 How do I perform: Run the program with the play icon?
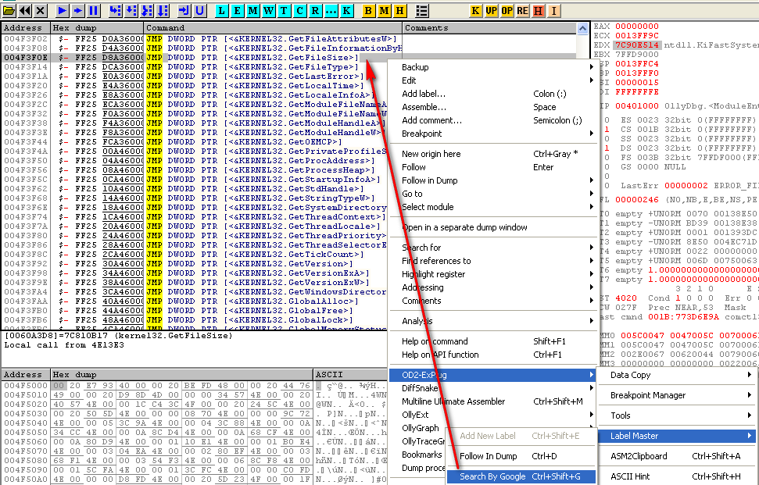pos(62,10)
